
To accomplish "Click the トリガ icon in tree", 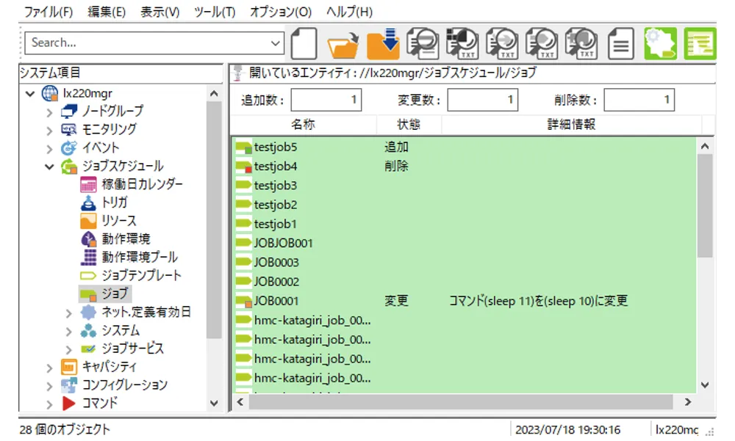I will [x=88, y=203].
